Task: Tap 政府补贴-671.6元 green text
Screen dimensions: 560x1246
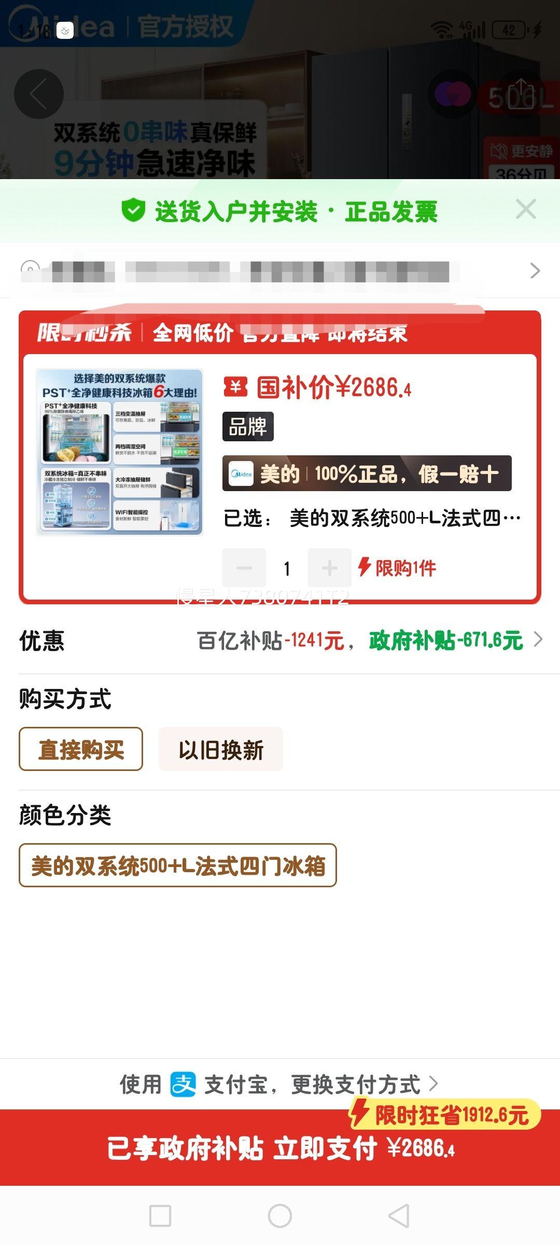Action: (x=446, y=641)
